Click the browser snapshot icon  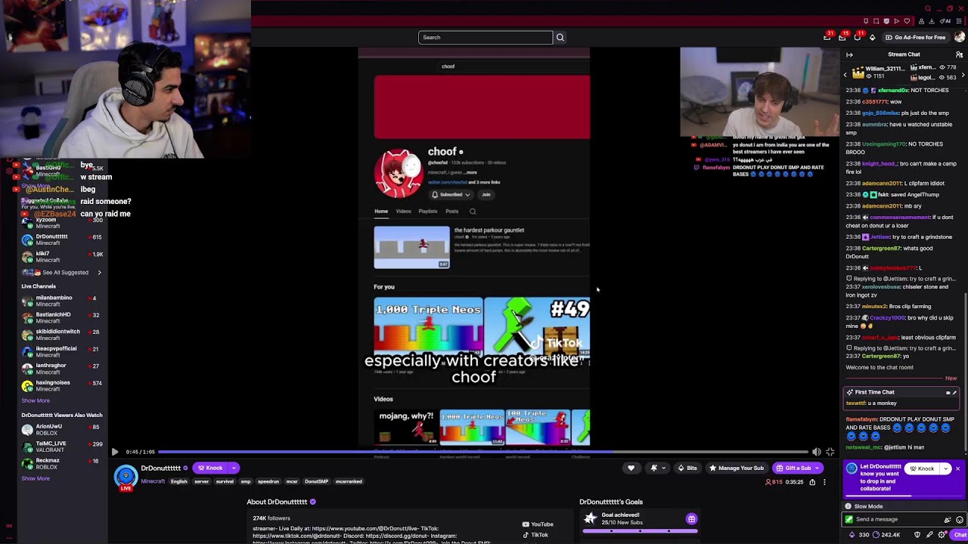tap(876, 21)
